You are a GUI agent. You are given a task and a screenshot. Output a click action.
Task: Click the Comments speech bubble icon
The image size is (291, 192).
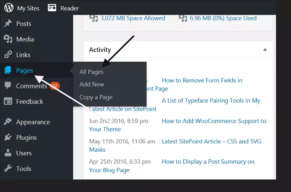click(8, 85)
